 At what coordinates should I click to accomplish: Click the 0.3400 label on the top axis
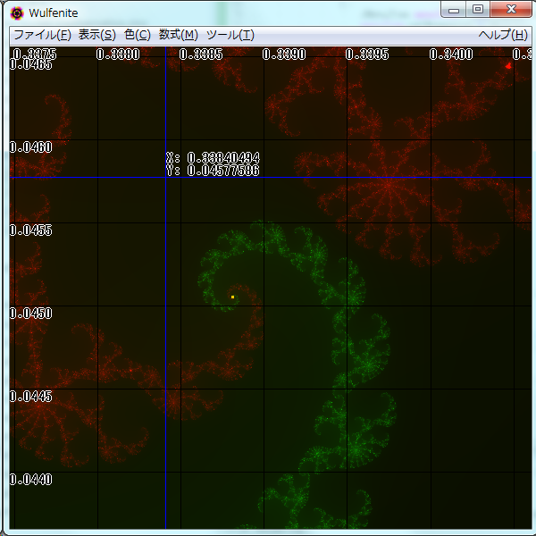(x=451, y=54)
